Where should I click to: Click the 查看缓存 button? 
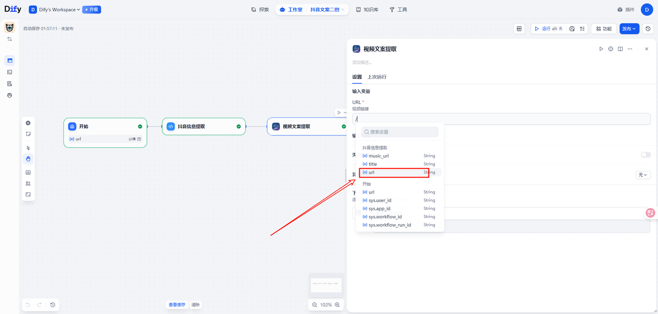[x=177, y=305]
